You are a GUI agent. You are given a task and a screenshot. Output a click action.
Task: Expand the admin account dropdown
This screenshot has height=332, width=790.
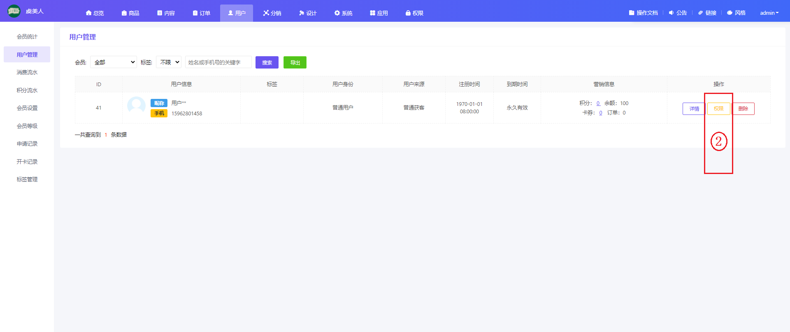[x=769, y=13]
